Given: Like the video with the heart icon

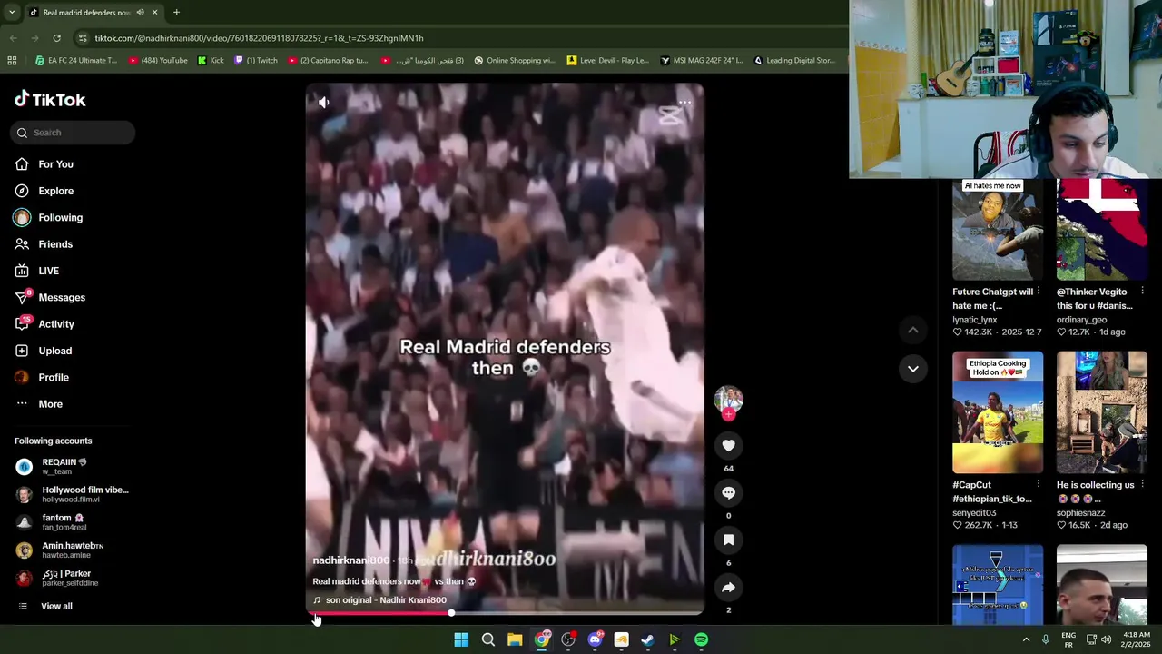Looking at the screenshot, I should (x=728, y=445).
